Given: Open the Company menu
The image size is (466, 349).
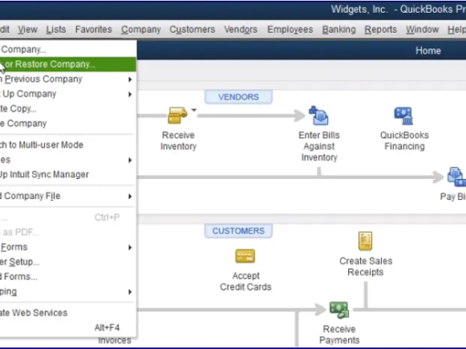Looking at the screenshot, I should tap(141, 29).
